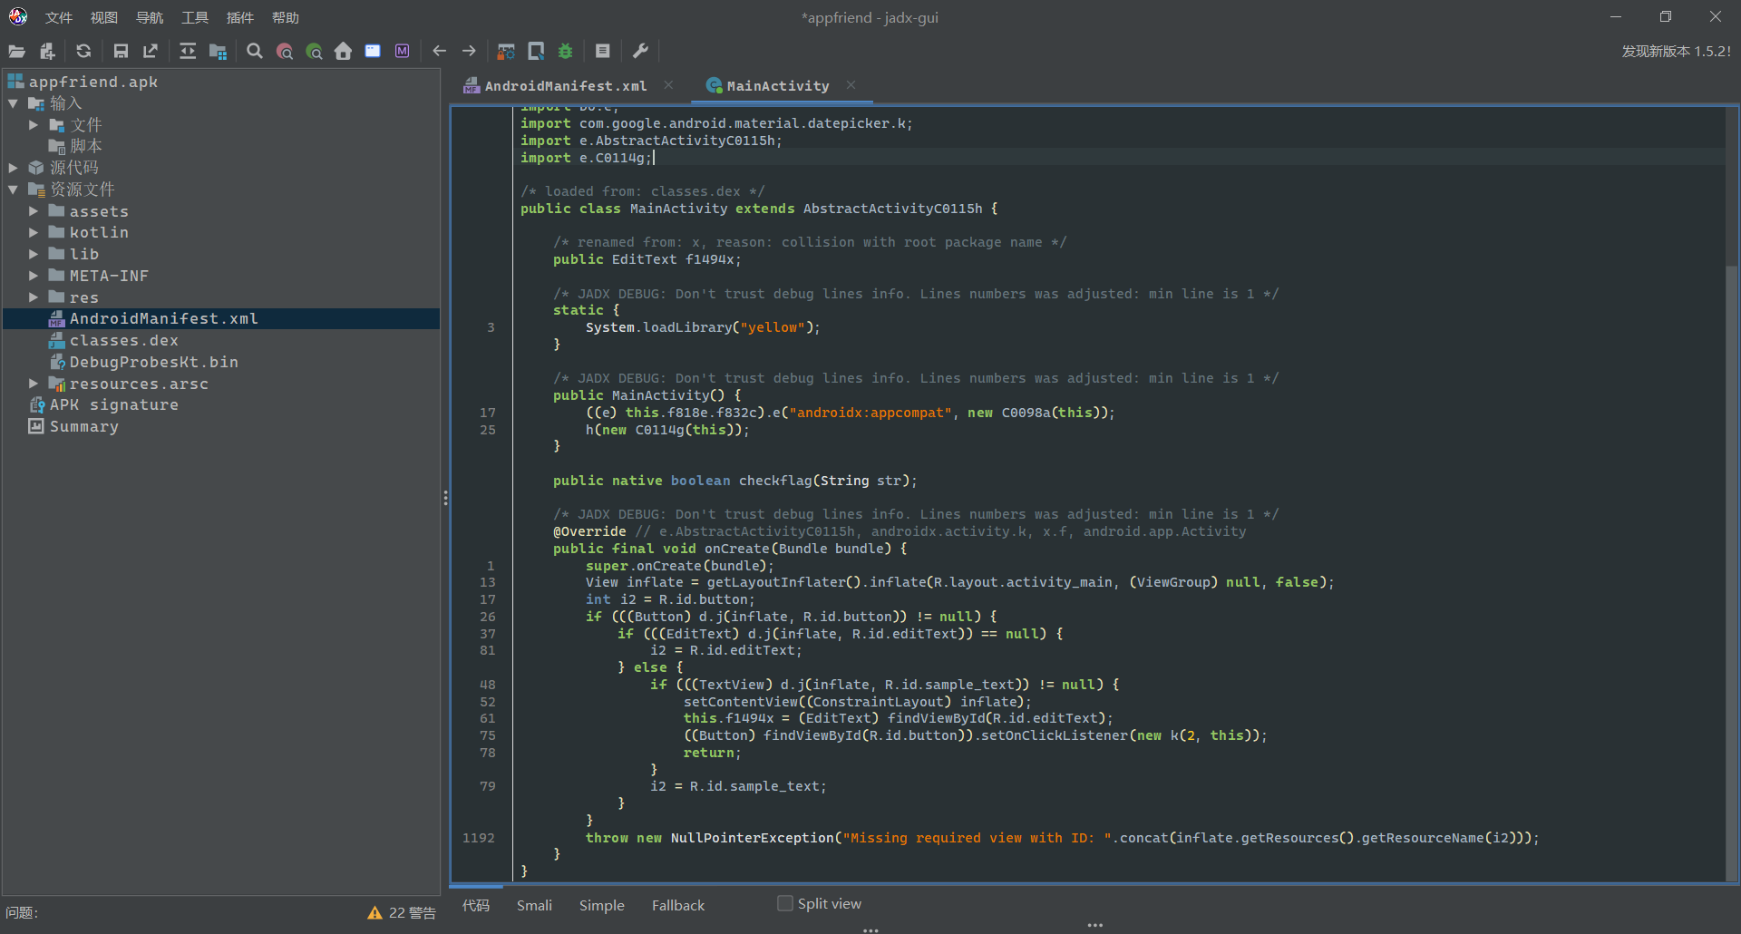Open the log viewer icon

pos(602,52)
